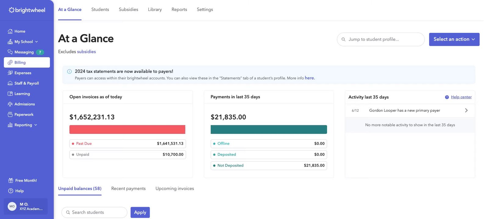Click the Expenses sidebar icon

click(10, 73)
